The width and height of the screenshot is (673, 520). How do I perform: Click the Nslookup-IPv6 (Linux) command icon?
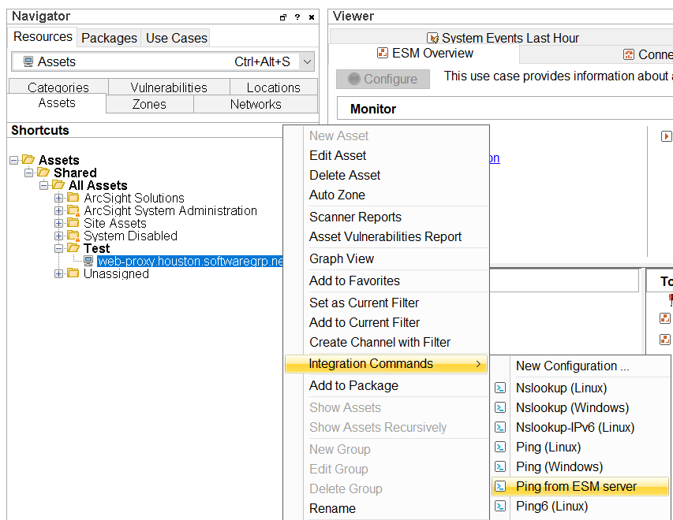(x=501, y=427)
